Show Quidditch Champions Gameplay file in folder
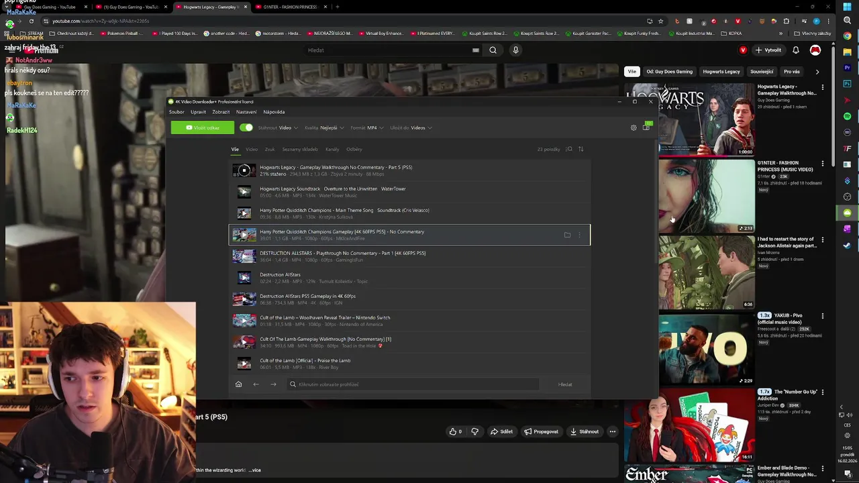859x483 pixels. pos(567,235)
